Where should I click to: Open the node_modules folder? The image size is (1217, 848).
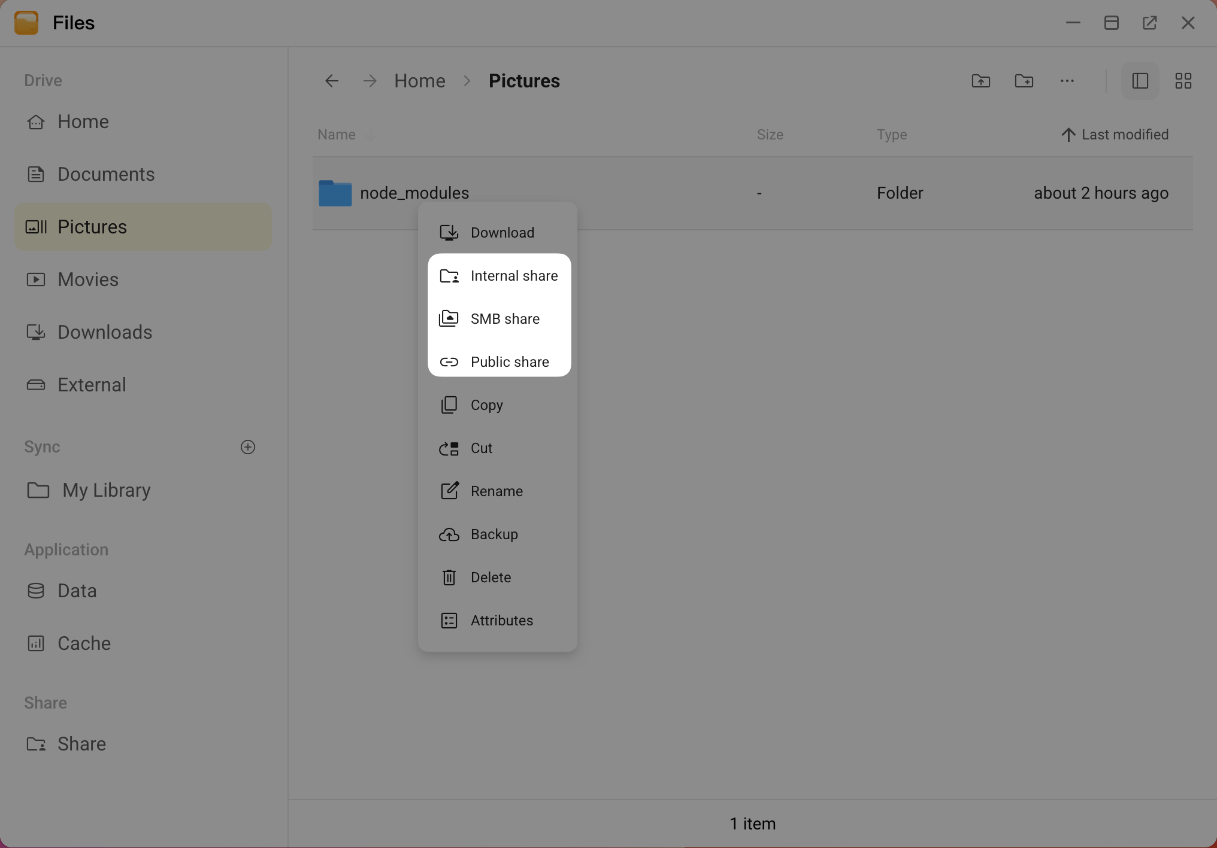coord(414,192)
